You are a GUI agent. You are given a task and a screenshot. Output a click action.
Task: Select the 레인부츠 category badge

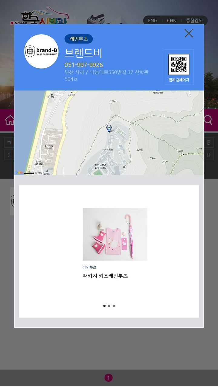pyautogui.click(x=79, y=39)
